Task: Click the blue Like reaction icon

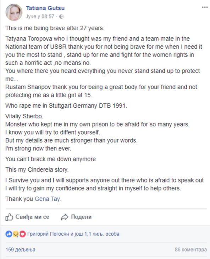Action: point(9,234)
